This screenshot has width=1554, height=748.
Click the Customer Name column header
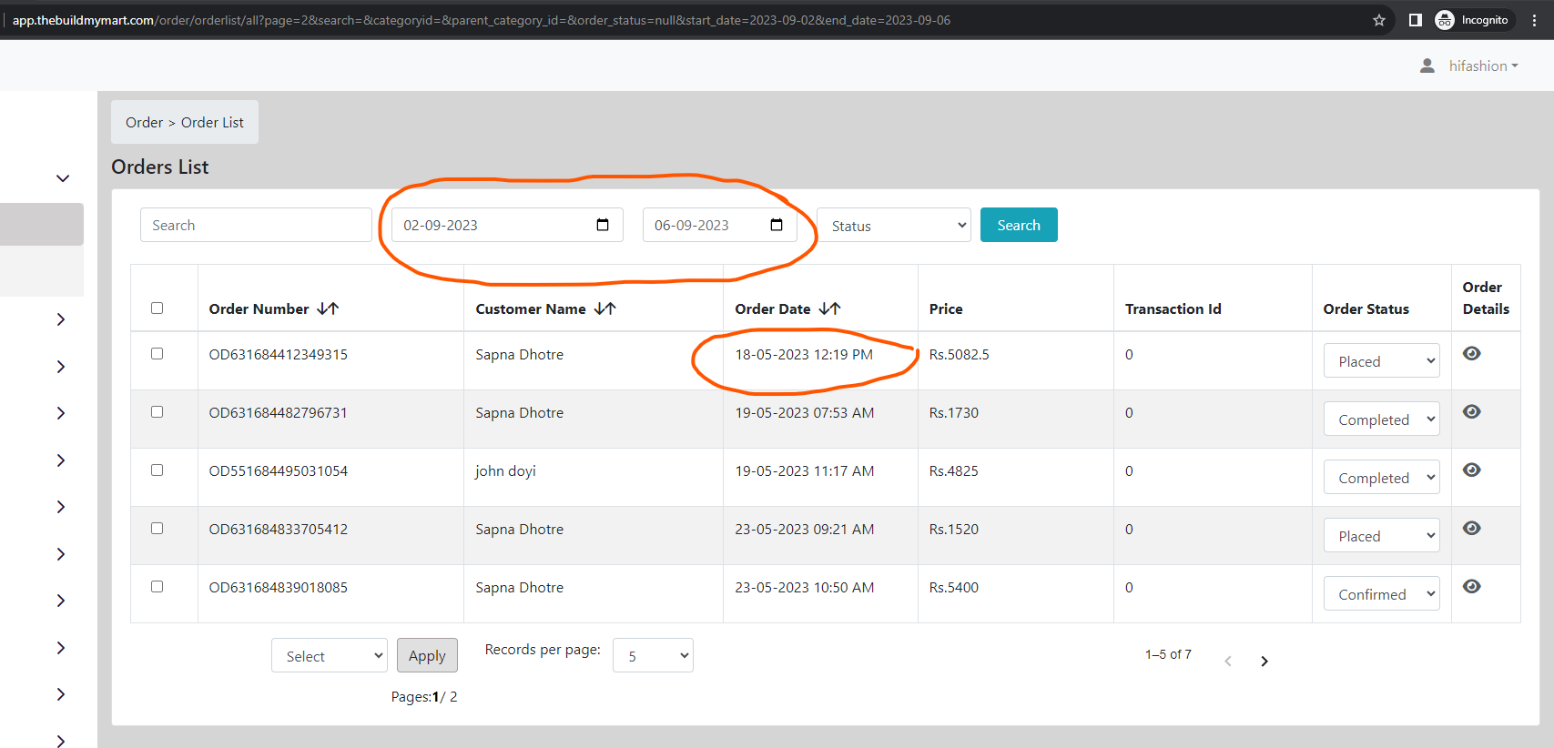tap(530, 309)
